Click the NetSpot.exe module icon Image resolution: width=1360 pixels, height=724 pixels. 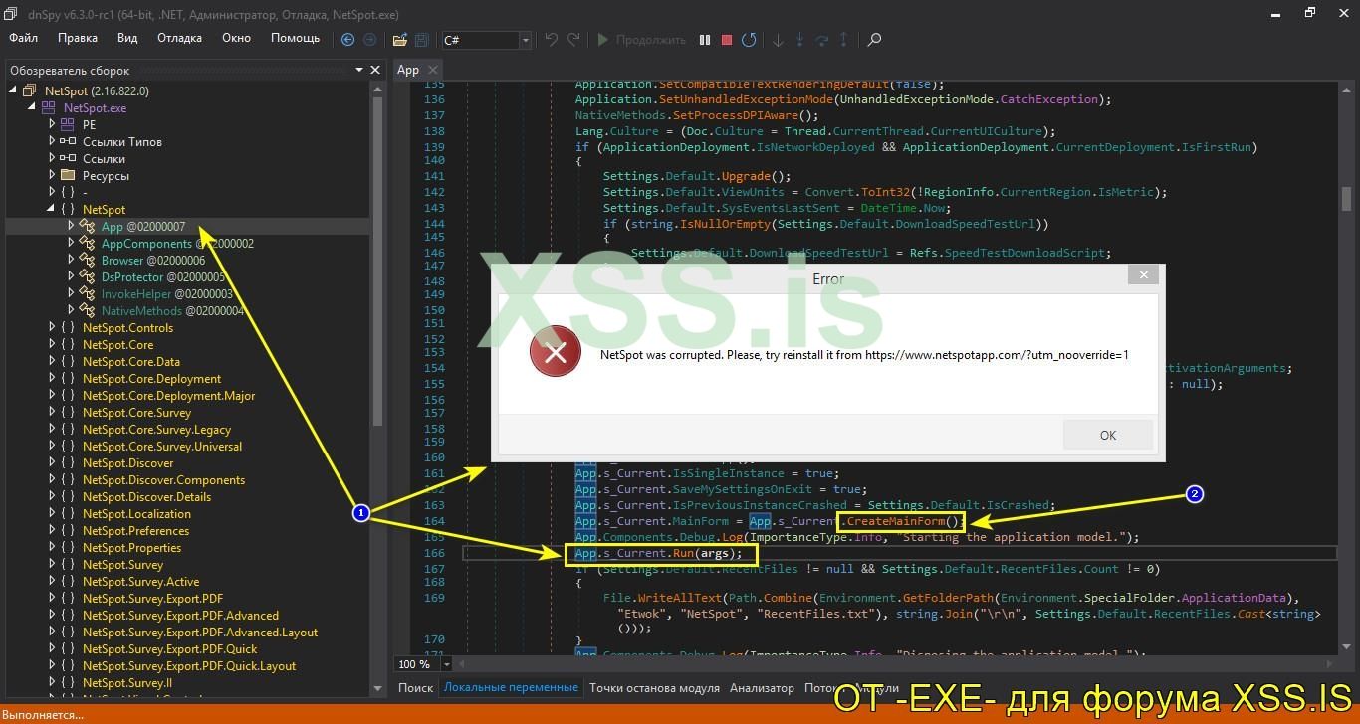click(49, 107)
